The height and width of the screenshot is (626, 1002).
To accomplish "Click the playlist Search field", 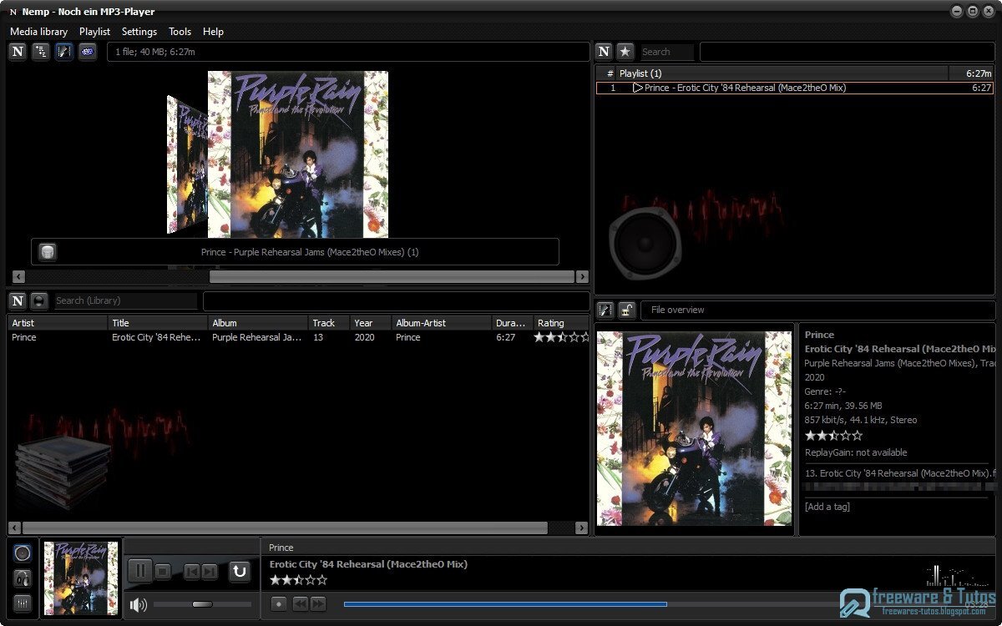I will pos(666,52).
